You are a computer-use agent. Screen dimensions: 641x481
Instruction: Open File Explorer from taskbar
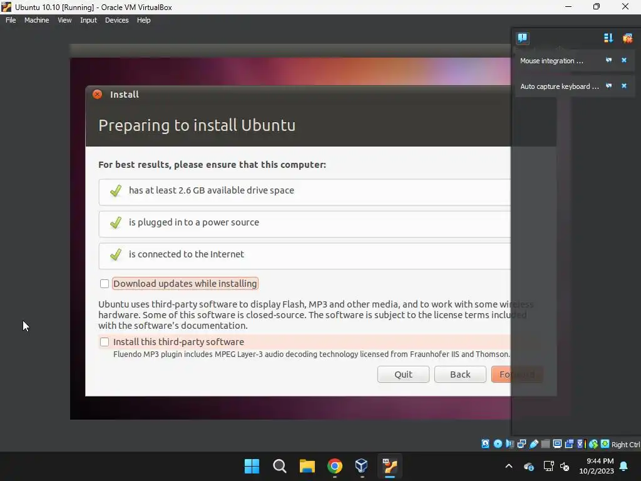coord(307,466)
